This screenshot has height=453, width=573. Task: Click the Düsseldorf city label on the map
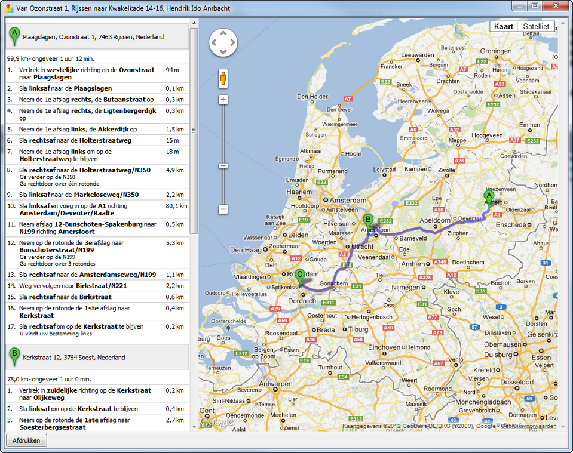pos(517,382)
